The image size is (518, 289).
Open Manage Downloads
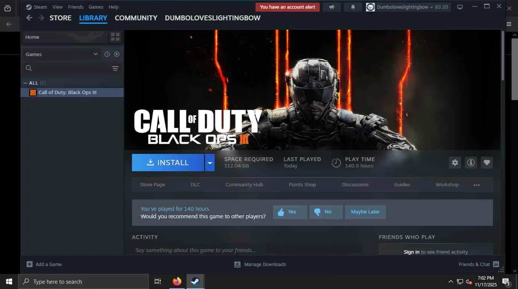tap(260, 265)
